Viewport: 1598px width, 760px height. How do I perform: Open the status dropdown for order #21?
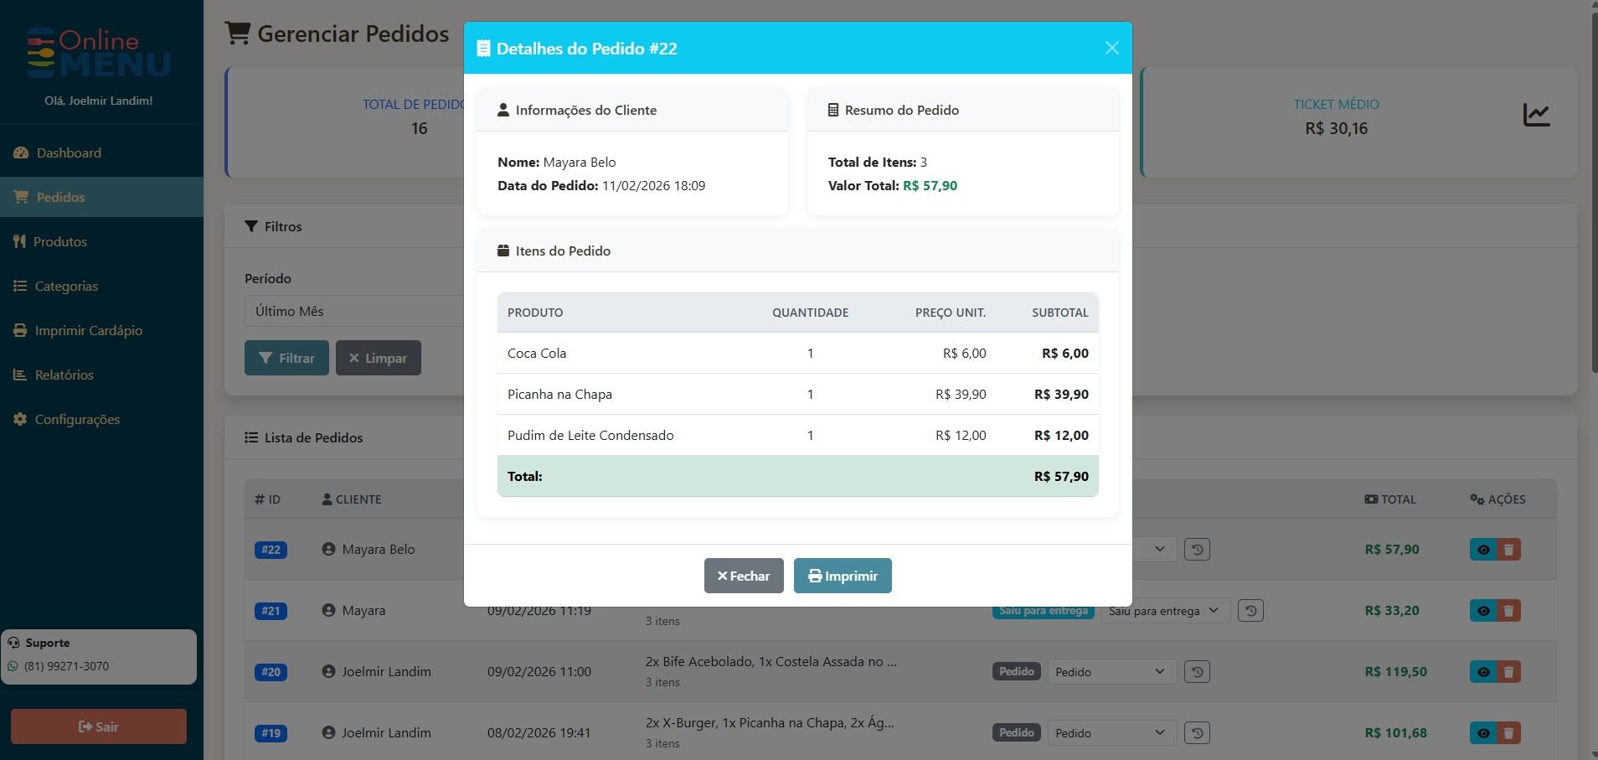coord(1164,610)
